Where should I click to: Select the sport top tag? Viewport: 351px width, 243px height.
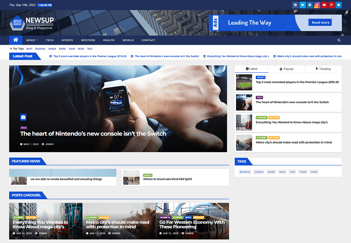[29, 49]
